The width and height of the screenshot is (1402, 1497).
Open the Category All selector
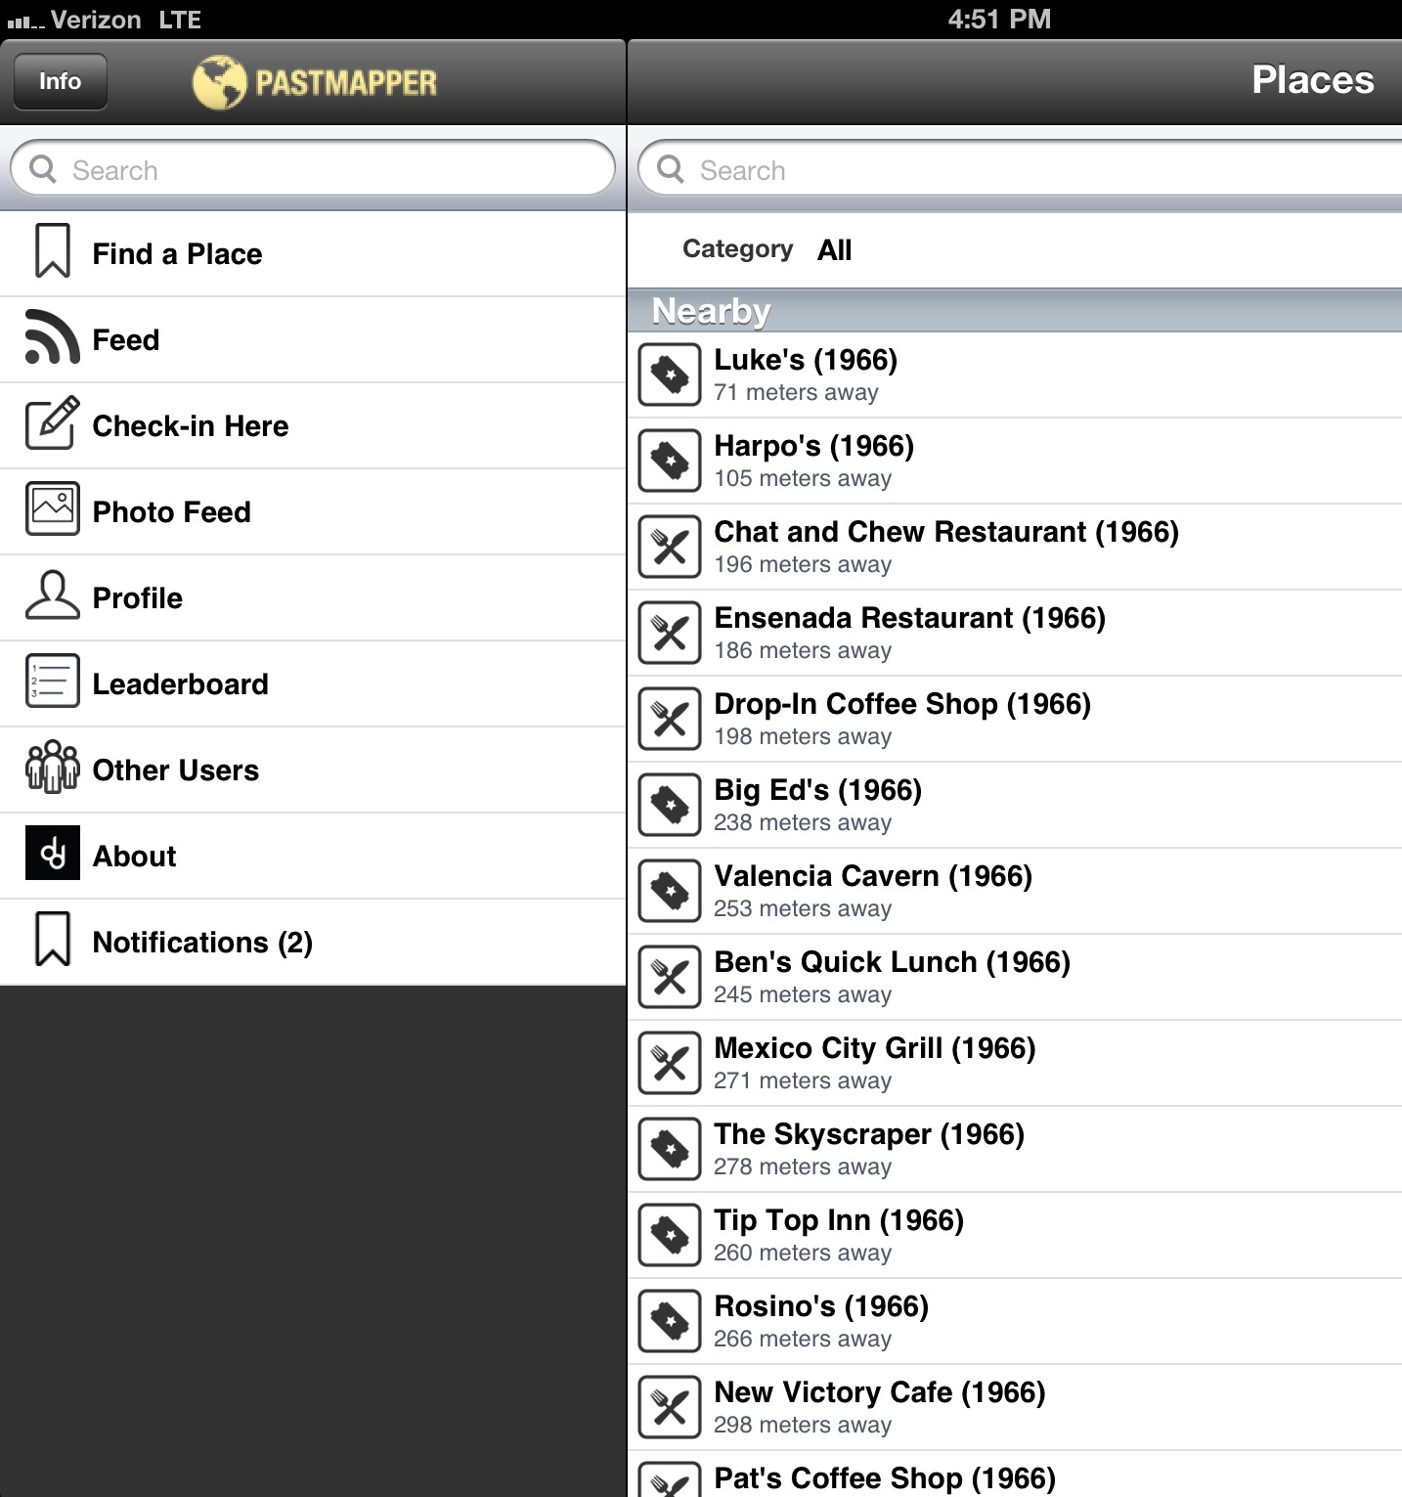1015,250
